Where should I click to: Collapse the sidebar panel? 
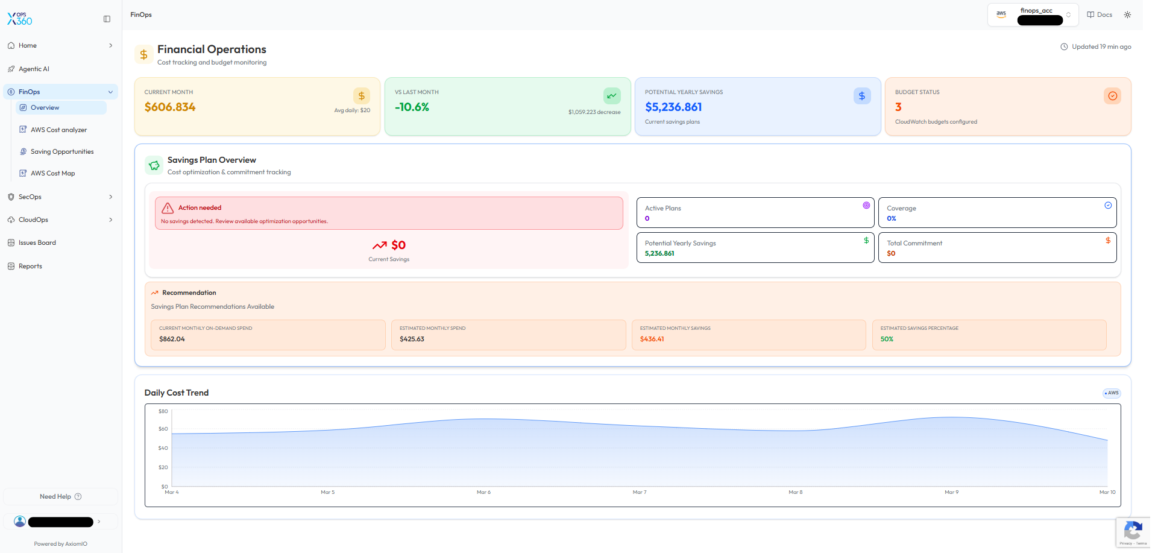pos(107,19)
